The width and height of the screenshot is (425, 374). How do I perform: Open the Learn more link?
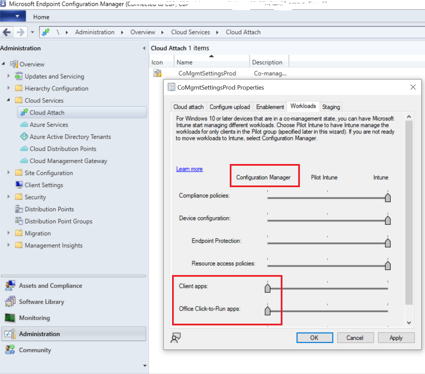[190, 169]
